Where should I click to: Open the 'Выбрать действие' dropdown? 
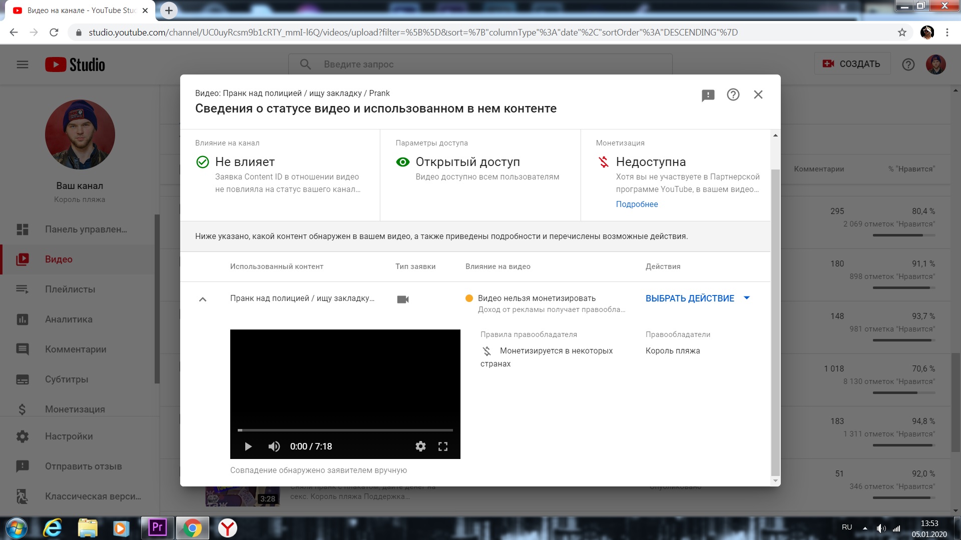pos(698,298)
